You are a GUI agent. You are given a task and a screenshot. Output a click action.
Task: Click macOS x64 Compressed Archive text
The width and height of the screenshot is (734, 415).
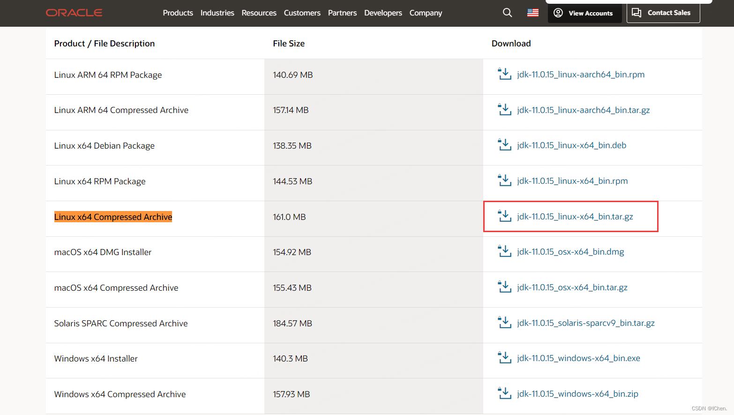click(x=116, y=288)
